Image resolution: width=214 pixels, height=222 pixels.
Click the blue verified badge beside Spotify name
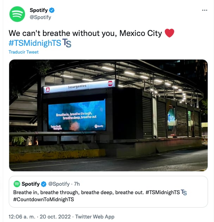click(52, 10)
